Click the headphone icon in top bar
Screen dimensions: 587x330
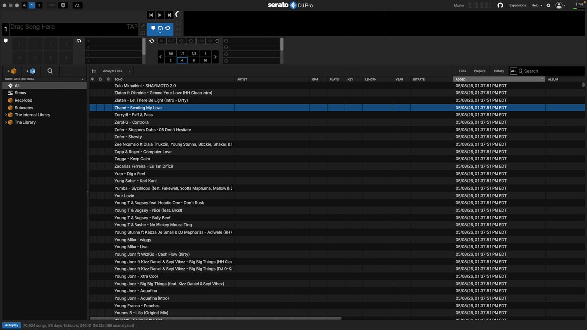[x=78, y=5]
